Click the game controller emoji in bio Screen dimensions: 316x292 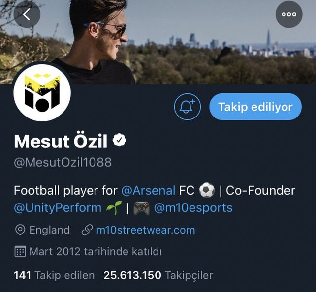(142, 208)
